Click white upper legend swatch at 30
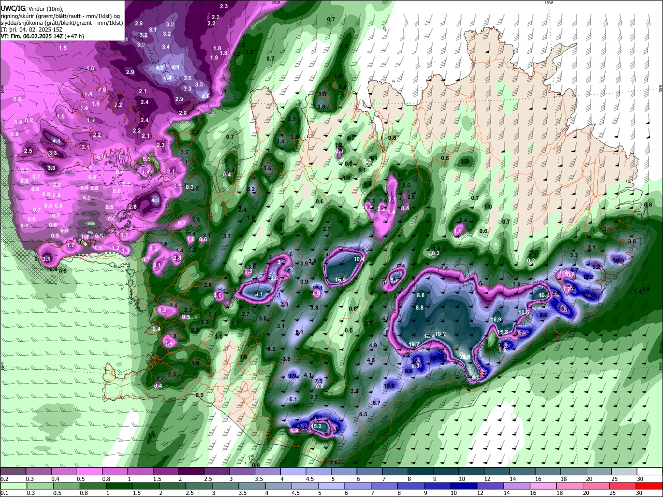 [648, 471]
